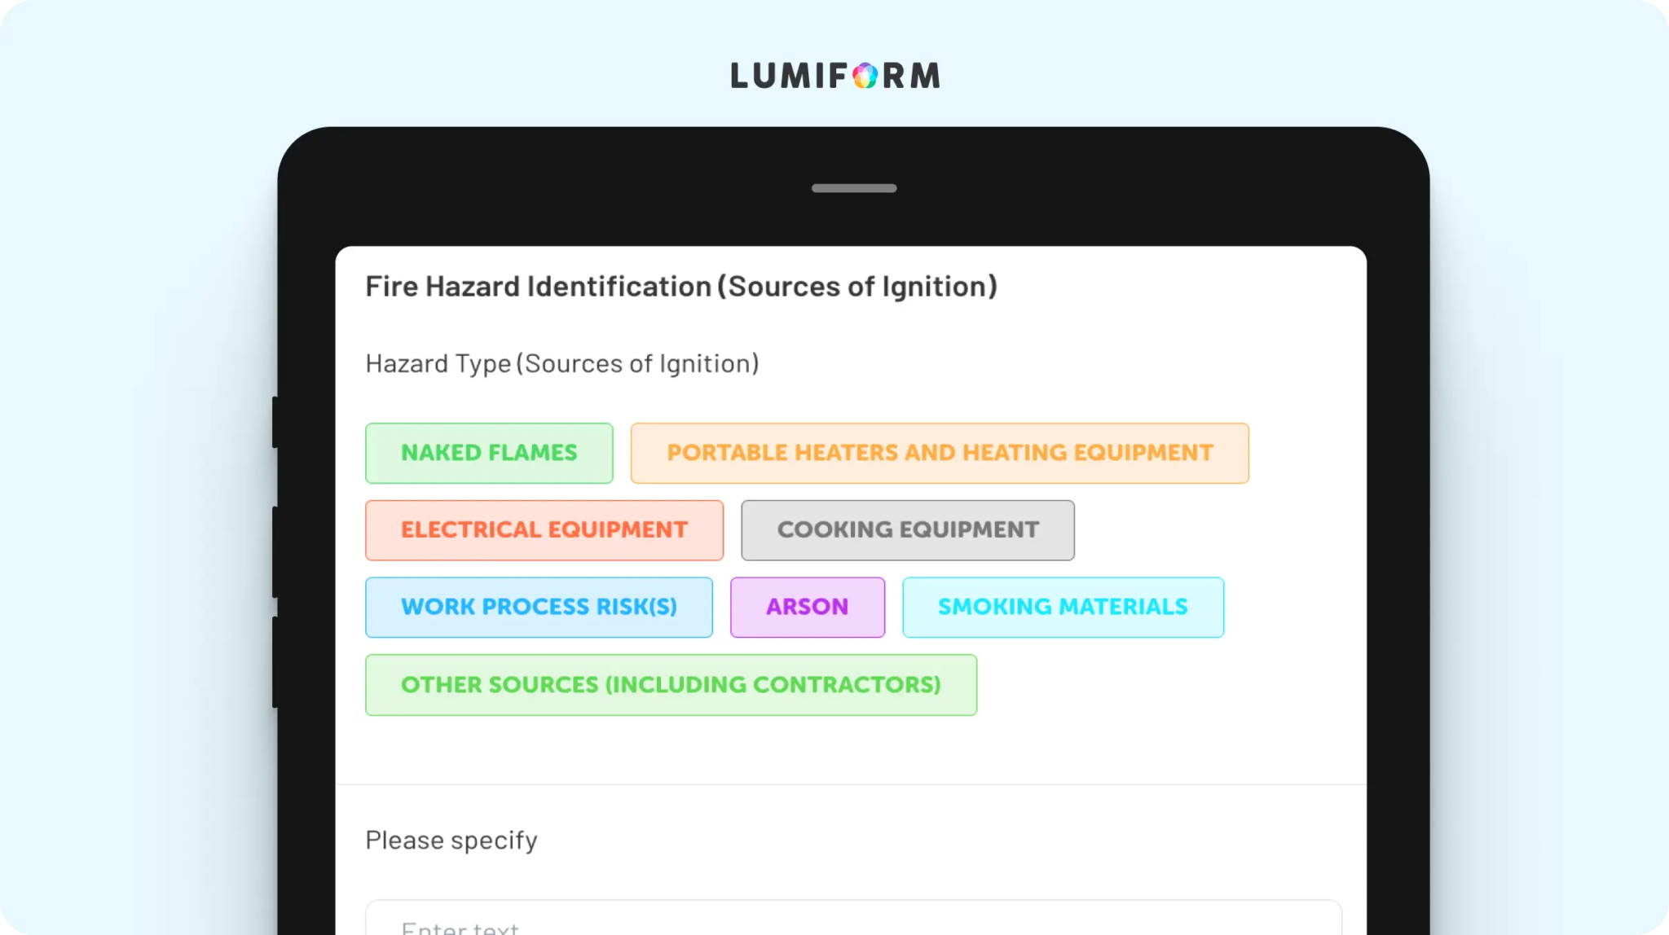Select the Smoking Materials option
Viewport: 1669px width, 935px height.
[x=1063, y=608]
